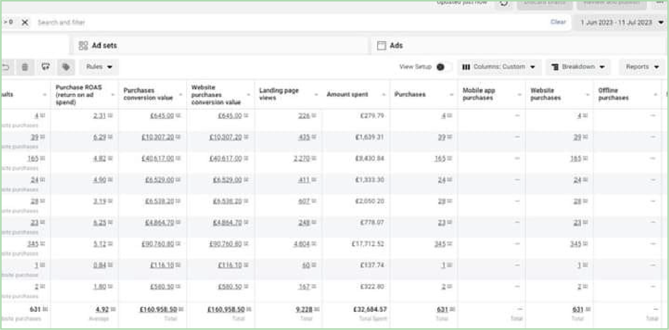Screen dimensions: 669x330
Task: Click the Clear filter link
Action: pos(558,22)
